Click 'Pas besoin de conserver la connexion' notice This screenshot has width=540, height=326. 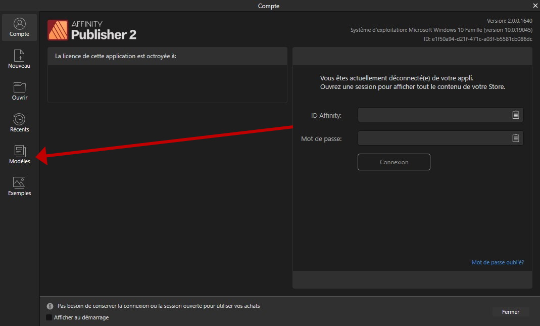pyautogui.click(x=159, y=306)
